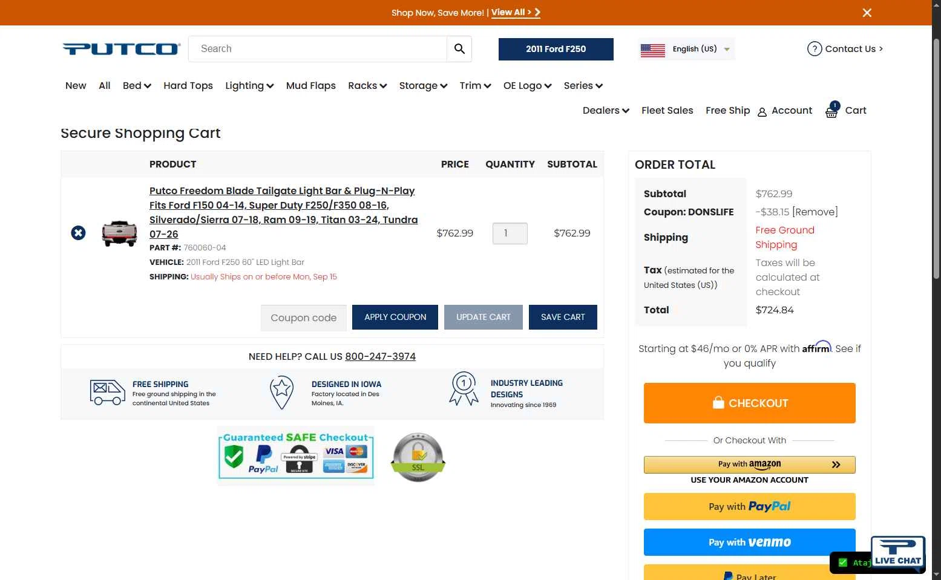The image size is (941, 580).
Task: Open the New menu item
Action: point(76,86)
